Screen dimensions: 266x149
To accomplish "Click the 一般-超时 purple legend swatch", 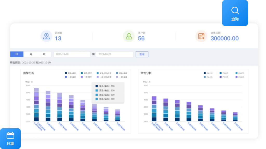I will [x=82, y=77].
